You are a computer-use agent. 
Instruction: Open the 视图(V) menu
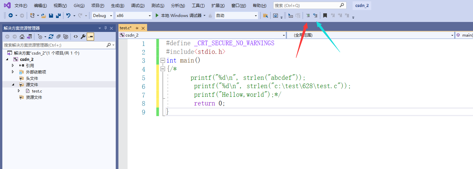click(60, 6)
